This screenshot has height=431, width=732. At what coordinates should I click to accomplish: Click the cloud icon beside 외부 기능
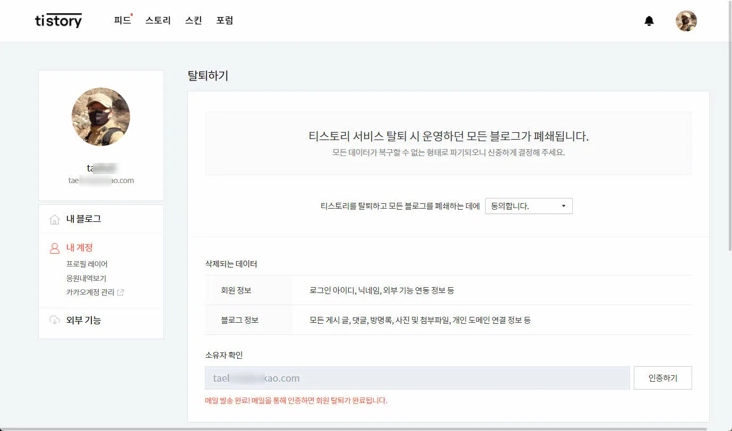(x=54, y=320)
